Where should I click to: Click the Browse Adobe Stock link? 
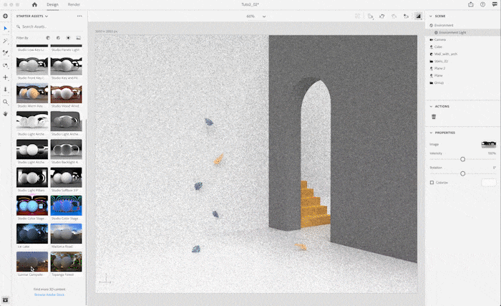pyautogui.click(x=49, y=295)
